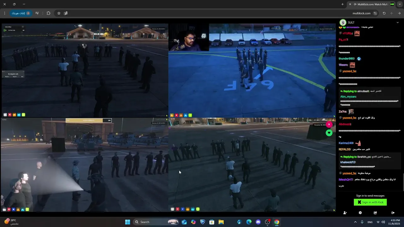Select the top-right stream with webcam overlay

click(x=252, y=70)
